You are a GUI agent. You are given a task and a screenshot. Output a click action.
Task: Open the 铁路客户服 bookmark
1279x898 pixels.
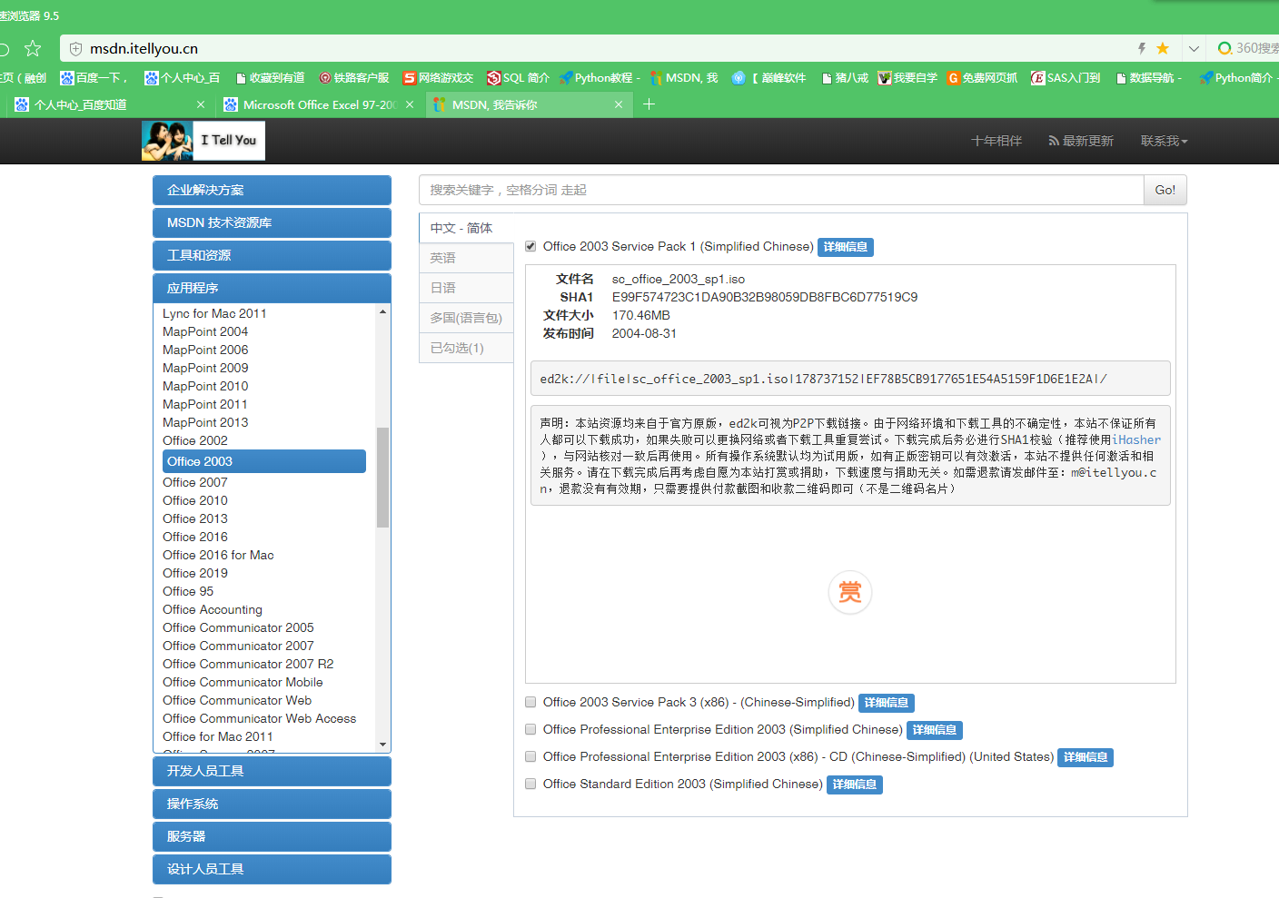[x=354, y=78]
